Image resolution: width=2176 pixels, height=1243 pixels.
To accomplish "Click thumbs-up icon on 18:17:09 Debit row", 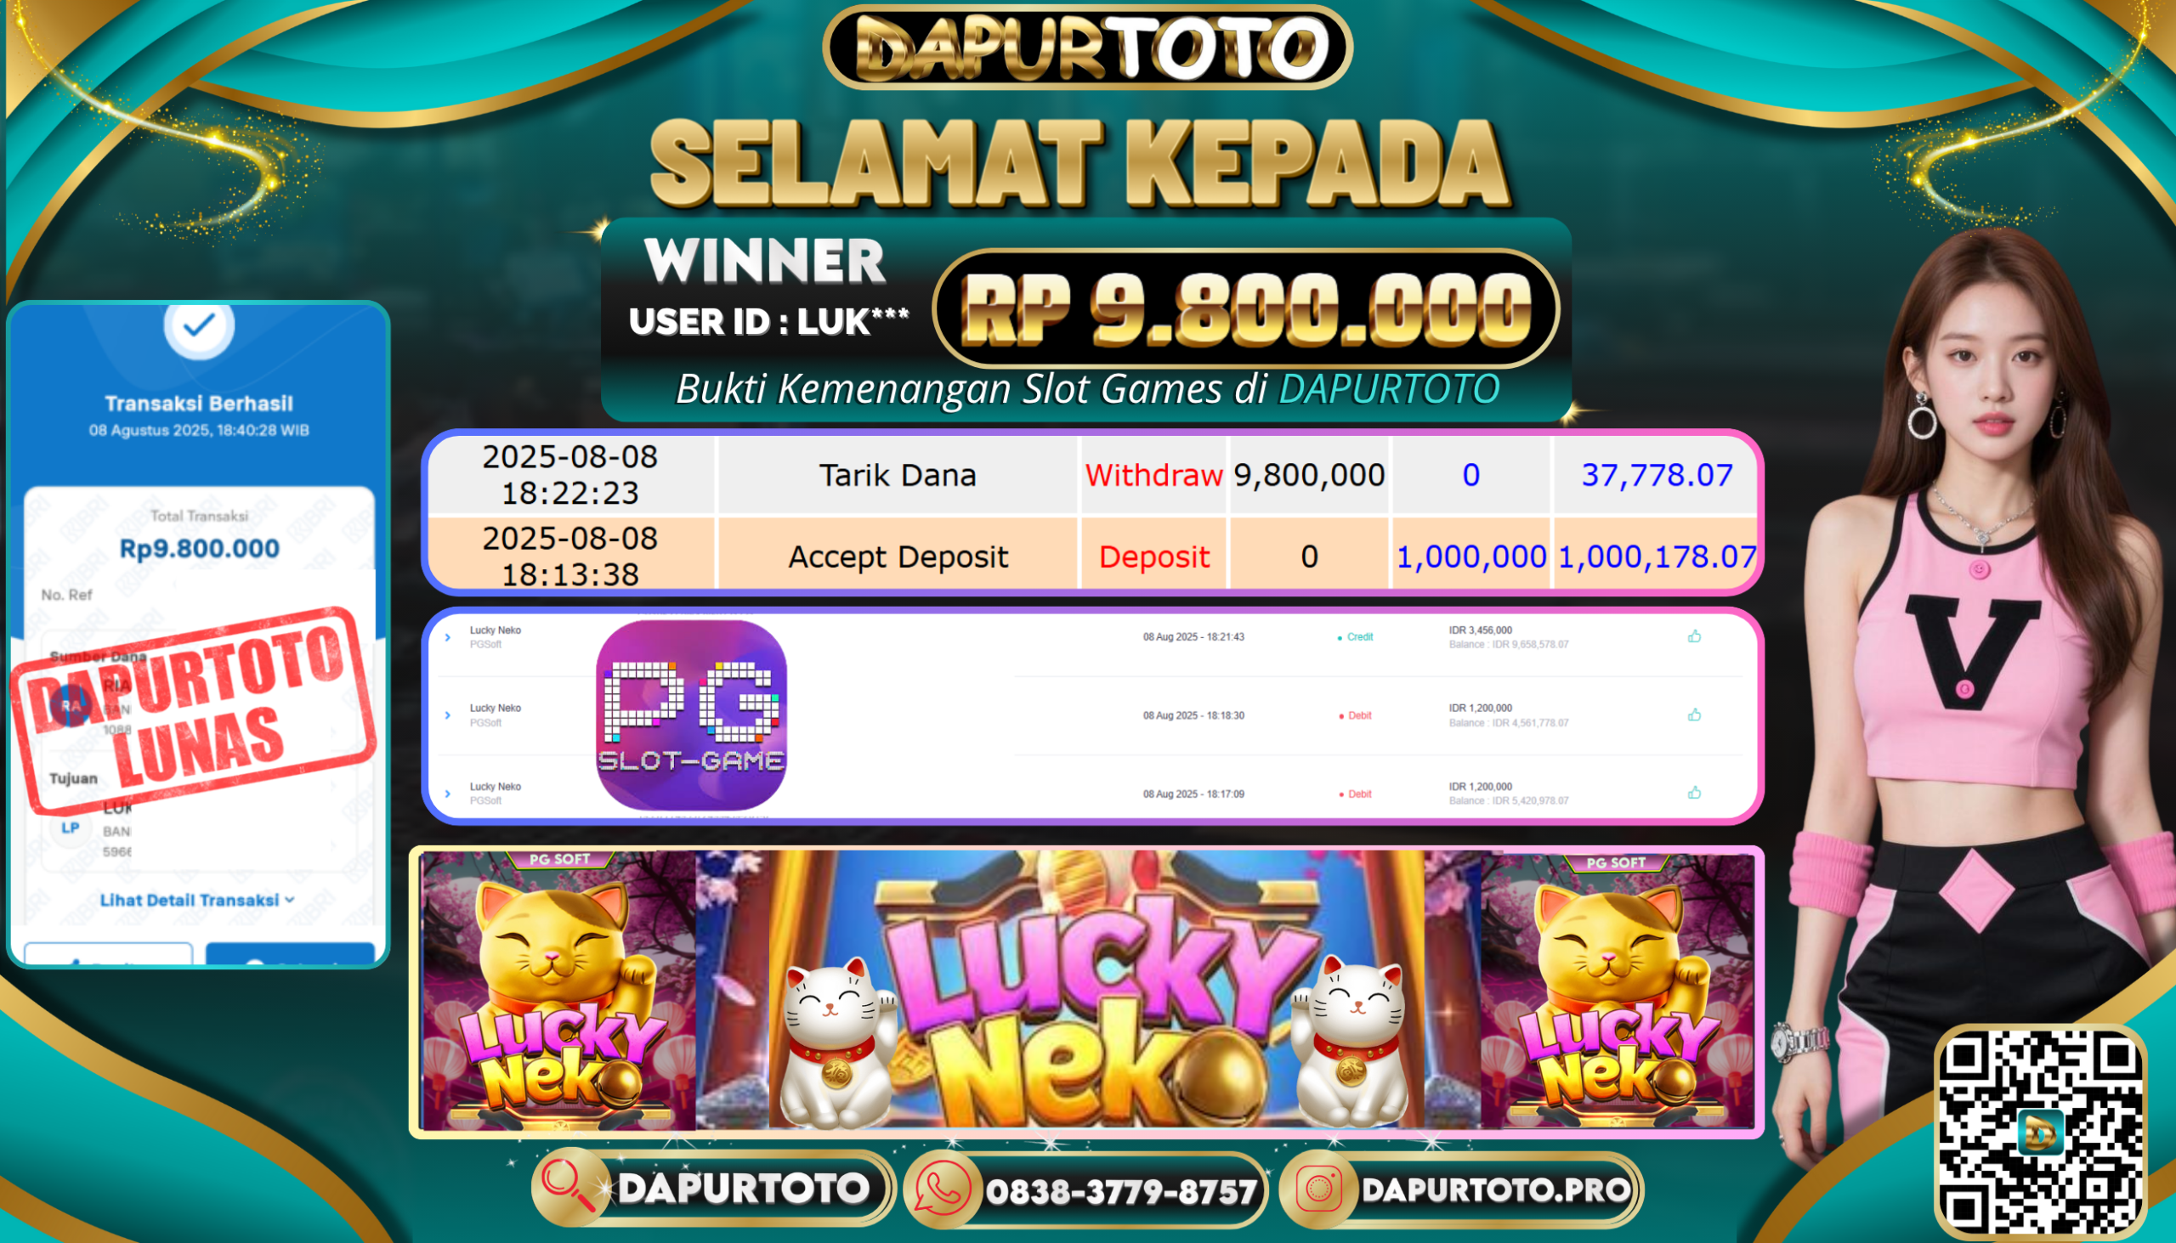I will pyautogui.click(x=1694, y=793).
